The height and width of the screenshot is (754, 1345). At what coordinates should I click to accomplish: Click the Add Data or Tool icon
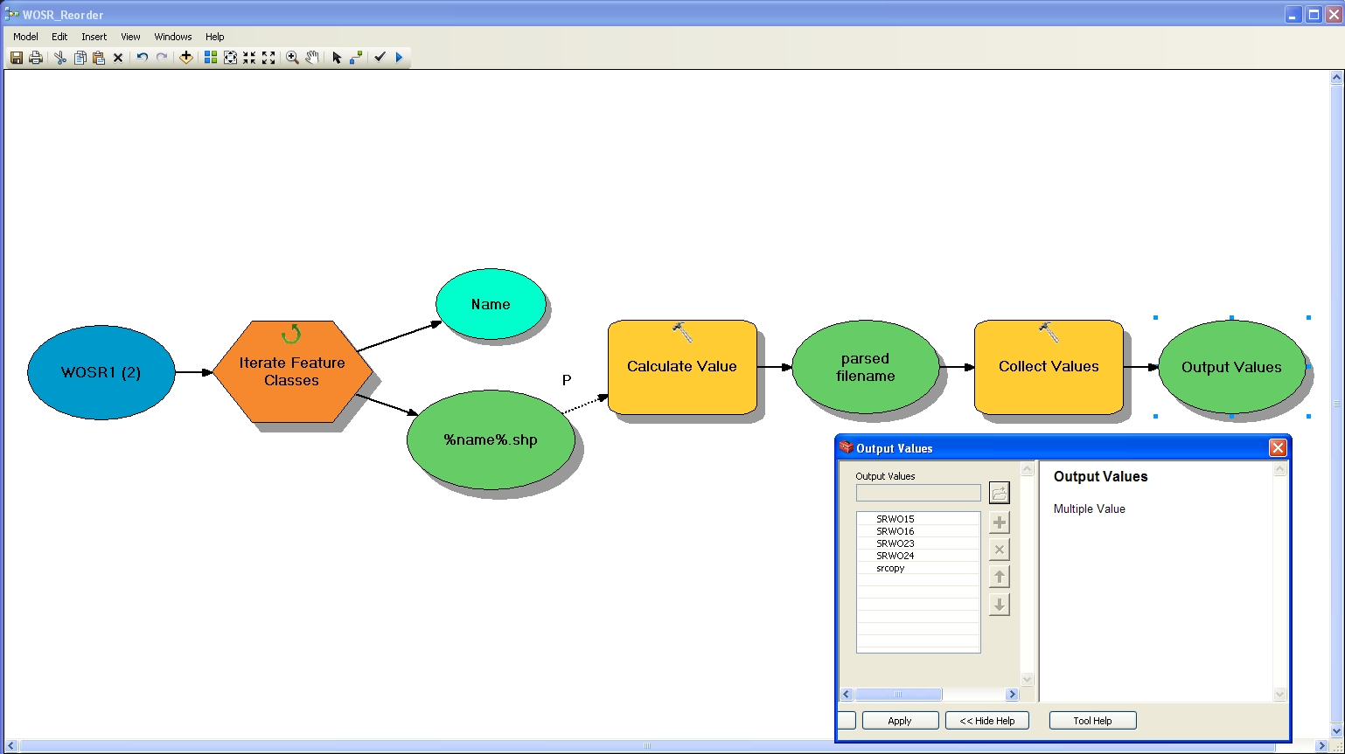[x=185, y=58]
